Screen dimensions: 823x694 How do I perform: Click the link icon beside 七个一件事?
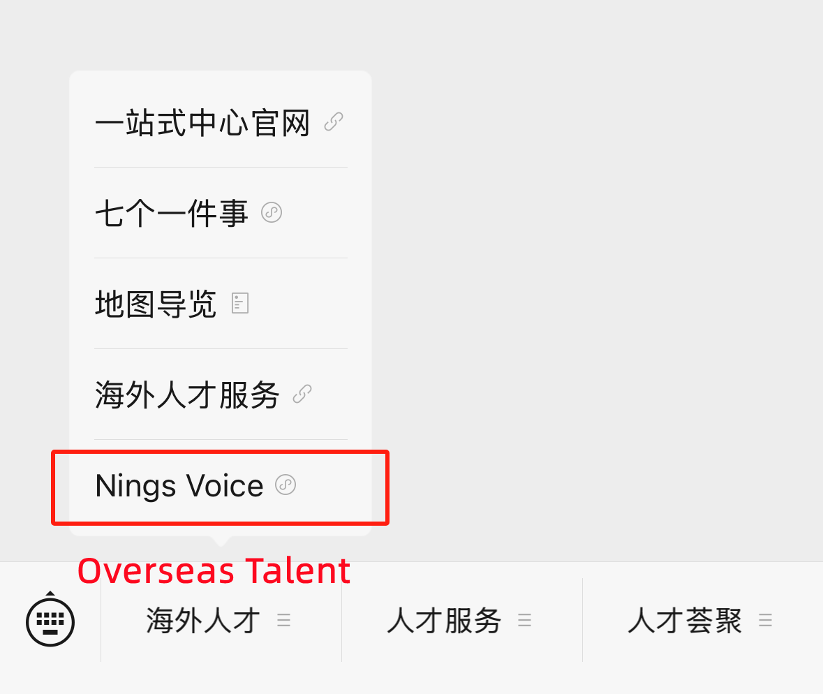click(x=272, y=213)
